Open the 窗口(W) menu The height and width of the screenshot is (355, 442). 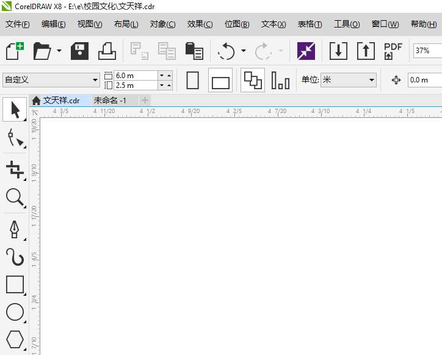click(x=385, y=24)
